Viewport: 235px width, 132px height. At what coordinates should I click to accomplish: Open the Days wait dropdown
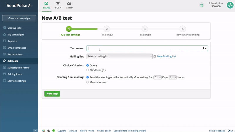click(x=157, y=77)
